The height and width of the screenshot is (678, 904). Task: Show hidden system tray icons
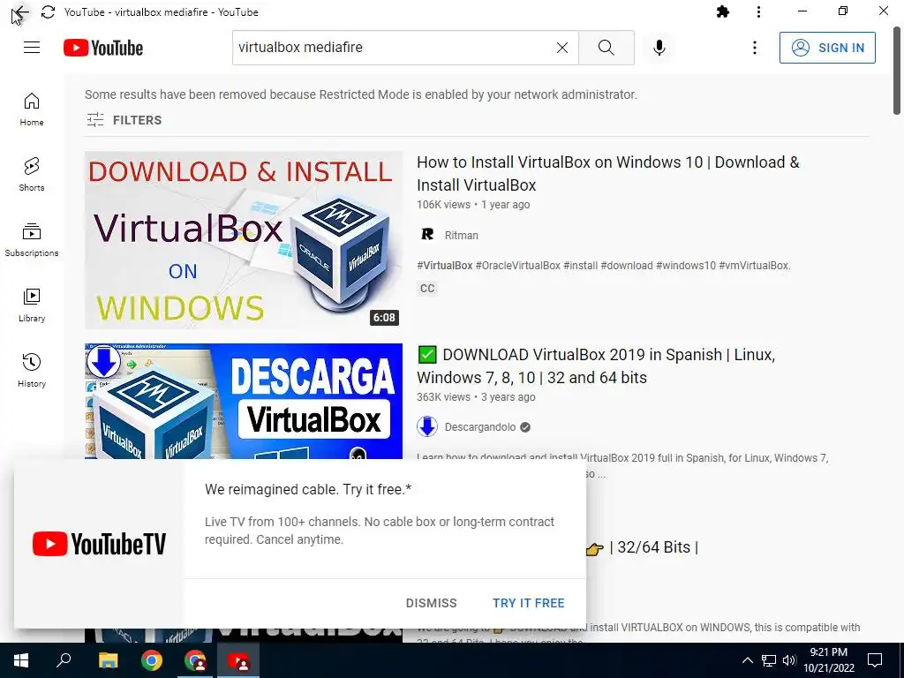pyautogui.click(x=747, y=660)
